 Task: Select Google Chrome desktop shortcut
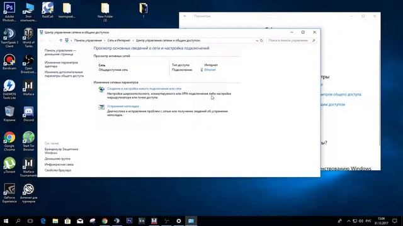coord(9,141)
